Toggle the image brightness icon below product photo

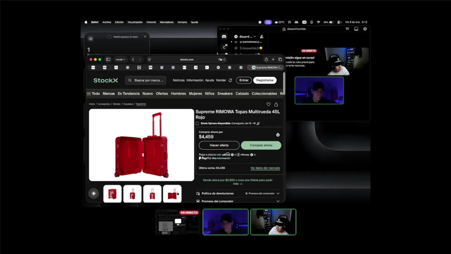tap(94, 193)
